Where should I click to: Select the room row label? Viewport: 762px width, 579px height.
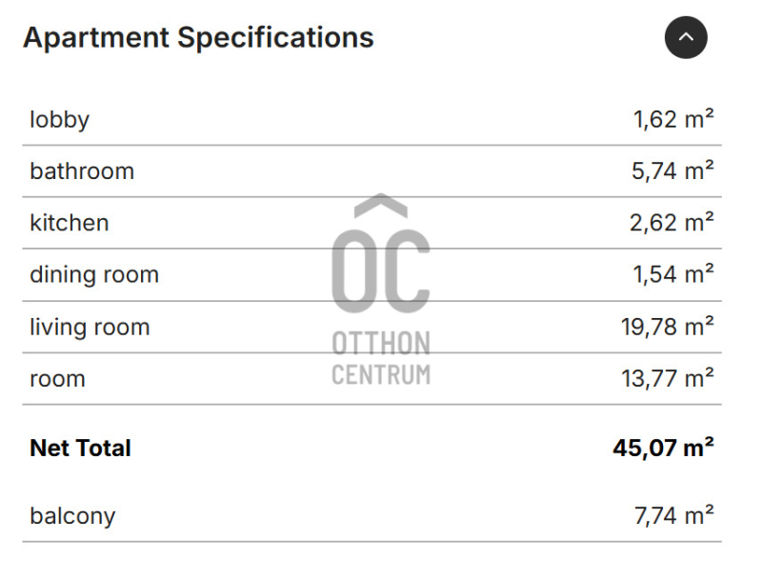(x=57, y=379)
